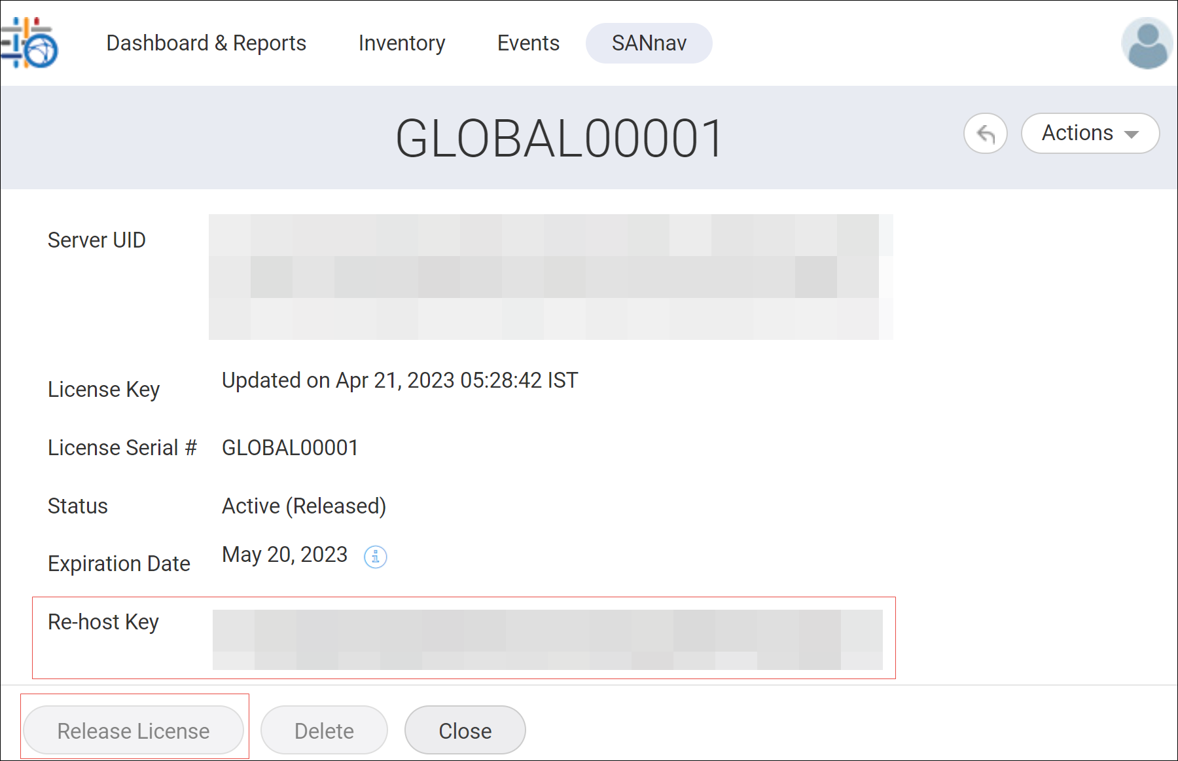The image size is (1178, 761).
Task: Click the Release License button
Action: click(x=134, y=730)
